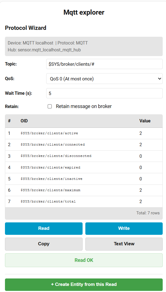Viewport: 166px width, 292px height.
Task: Click Create Entity from this Read
Action: tap(83, 284)
